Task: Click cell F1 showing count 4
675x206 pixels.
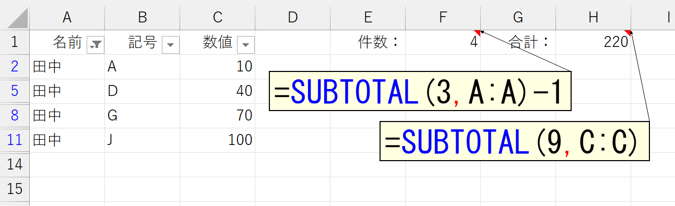Action: coord(443,42)
